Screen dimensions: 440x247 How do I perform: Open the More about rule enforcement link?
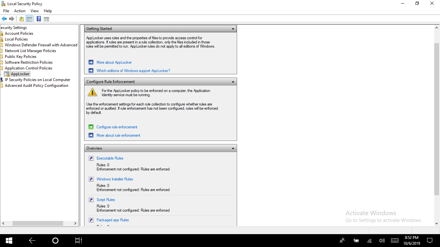point(119,135)
